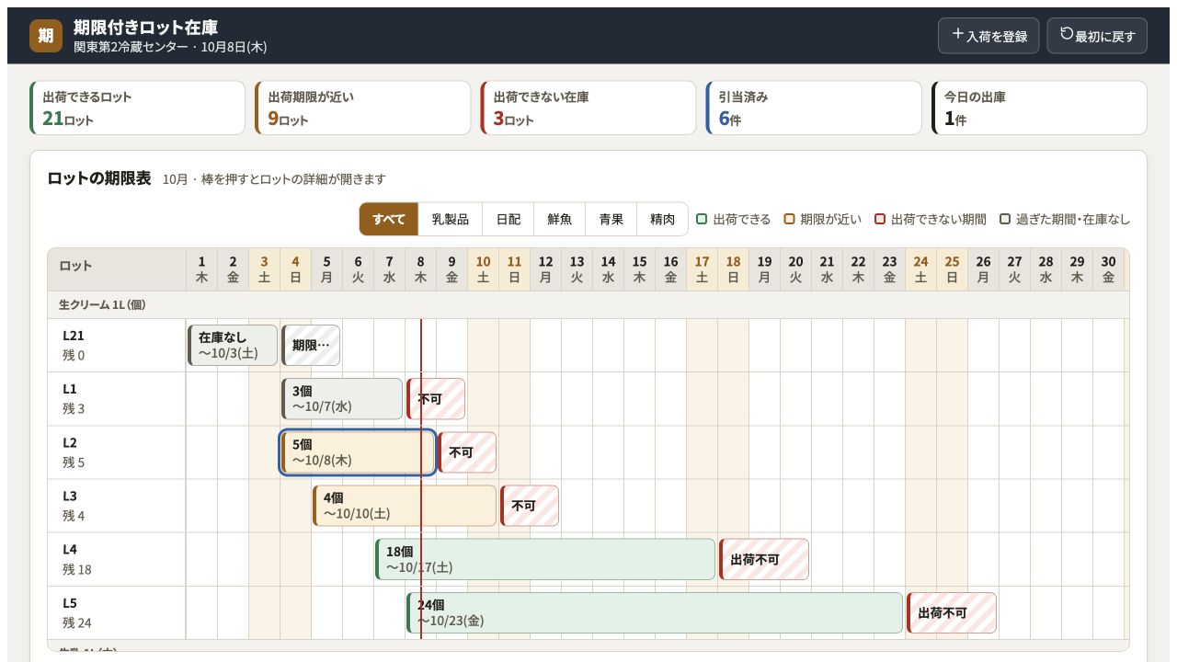Open the 出荷できない在庫 summary card
This screenshot has width=1177, height=662.
[588, 108]
